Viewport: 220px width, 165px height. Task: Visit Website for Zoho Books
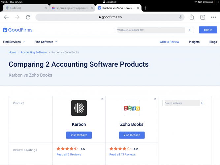(132, 135)
